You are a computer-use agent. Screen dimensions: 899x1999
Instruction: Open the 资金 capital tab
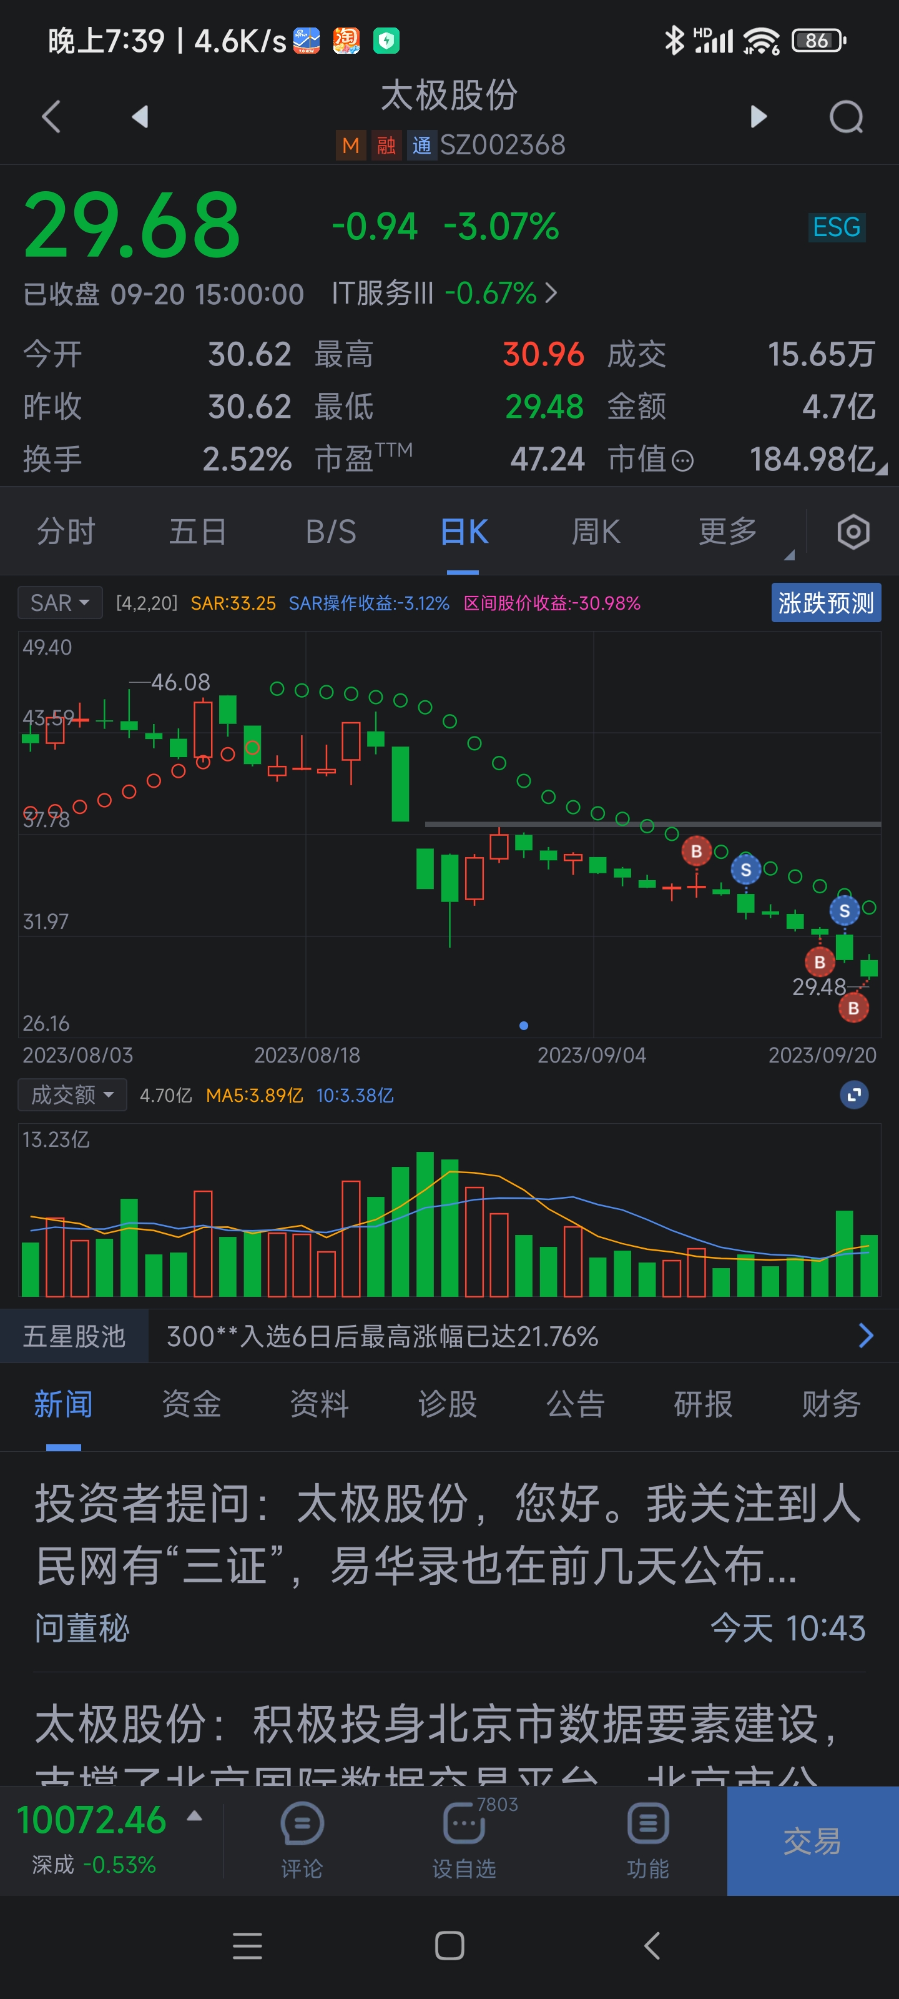[x=192, y=1404]
